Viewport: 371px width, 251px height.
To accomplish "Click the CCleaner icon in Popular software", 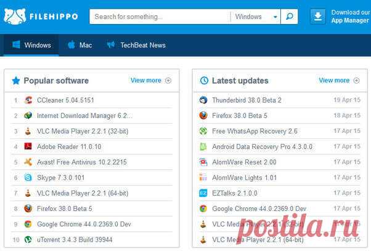I will coord(28,100).
